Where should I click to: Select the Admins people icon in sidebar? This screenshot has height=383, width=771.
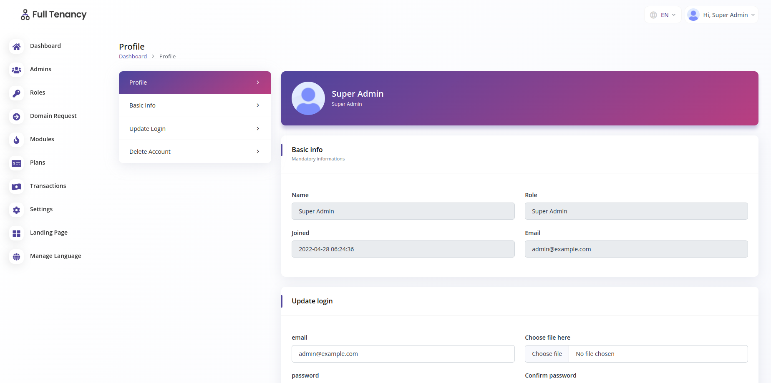(x=16, y=70)
